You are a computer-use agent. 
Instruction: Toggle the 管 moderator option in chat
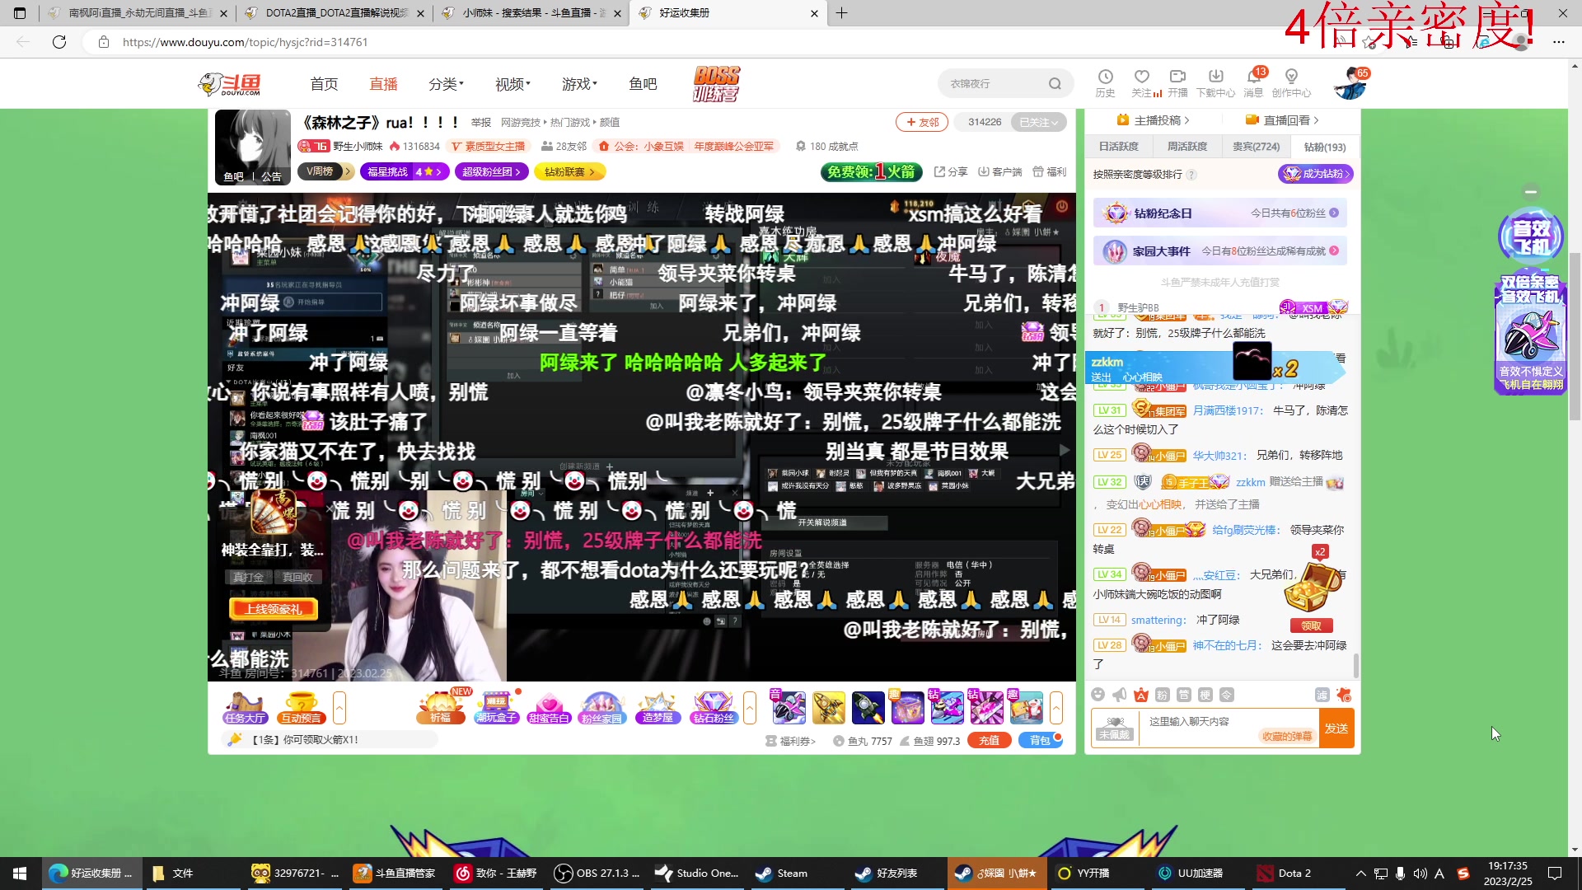1183,695
